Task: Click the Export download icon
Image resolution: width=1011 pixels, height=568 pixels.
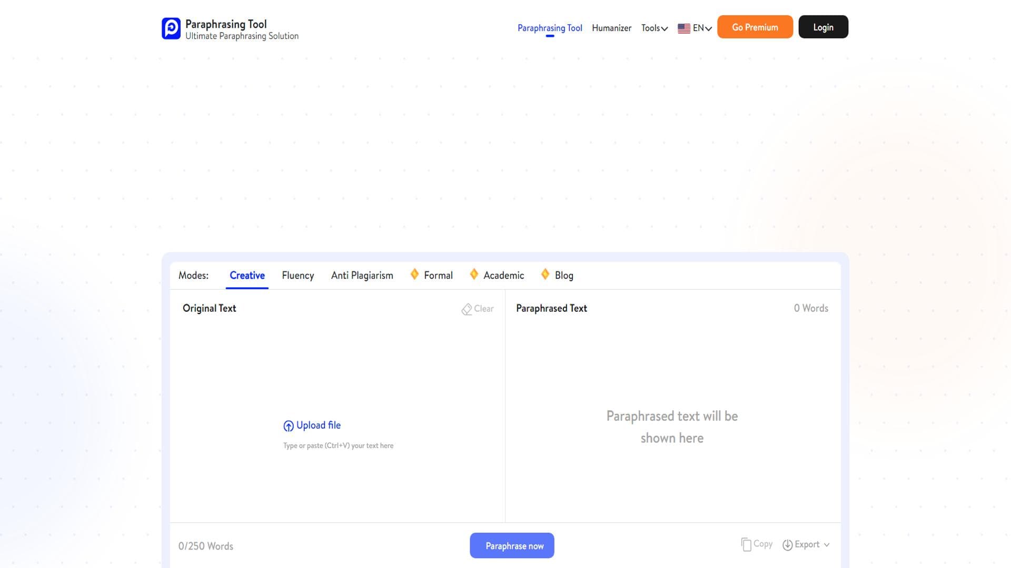Action: point(787,545)
